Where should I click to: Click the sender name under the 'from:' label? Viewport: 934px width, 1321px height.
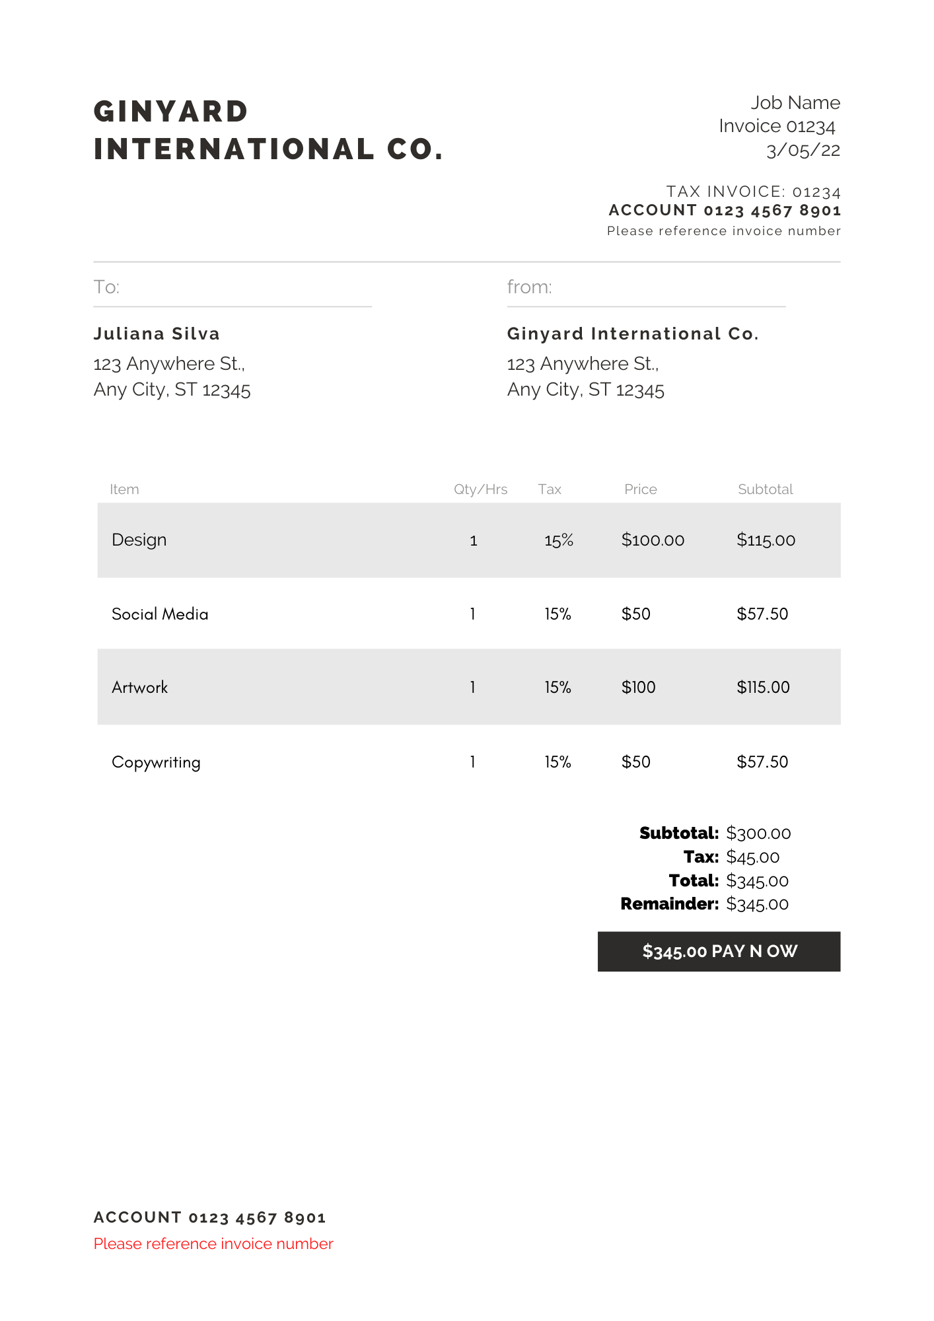(x=633, y=334)
